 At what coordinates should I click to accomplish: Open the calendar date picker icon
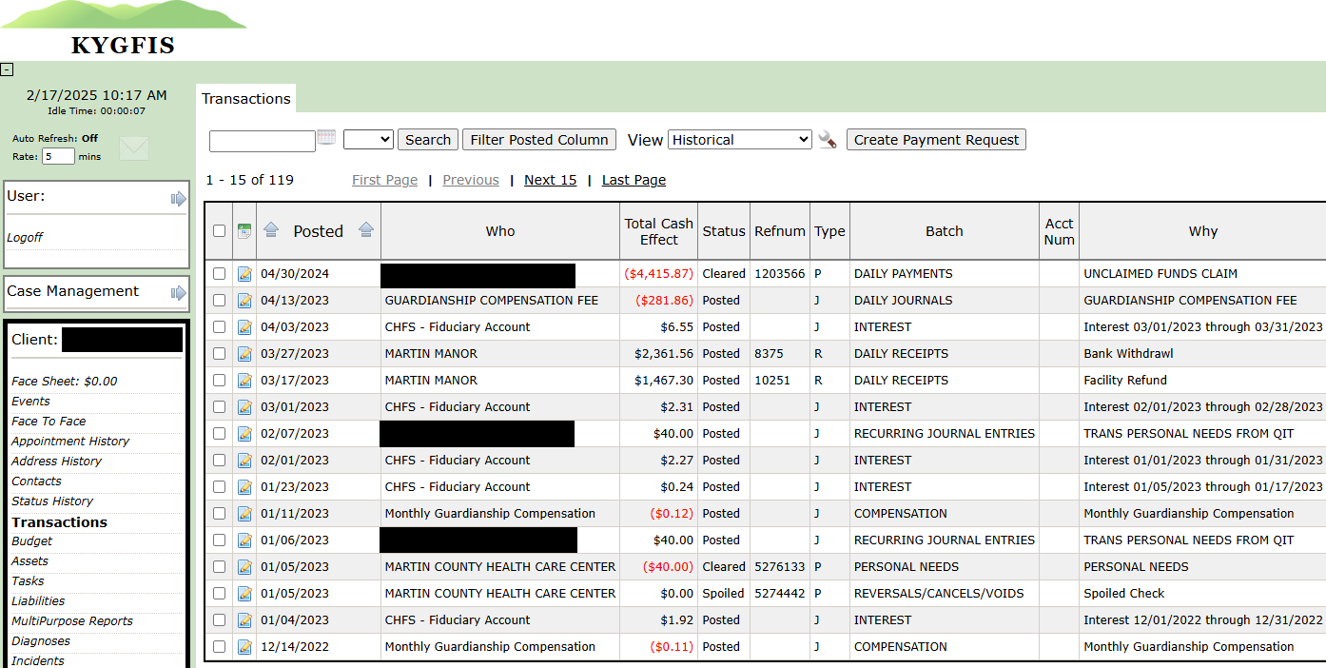tap(326, 138)
